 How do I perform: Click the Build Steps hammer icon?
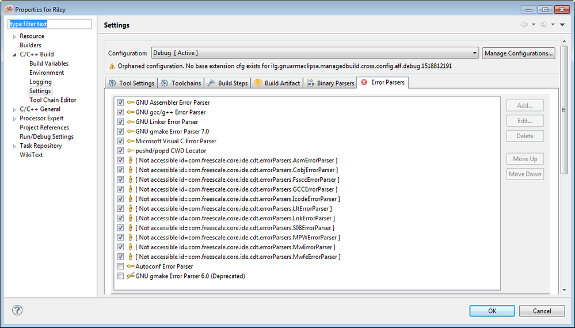point(211,83)
